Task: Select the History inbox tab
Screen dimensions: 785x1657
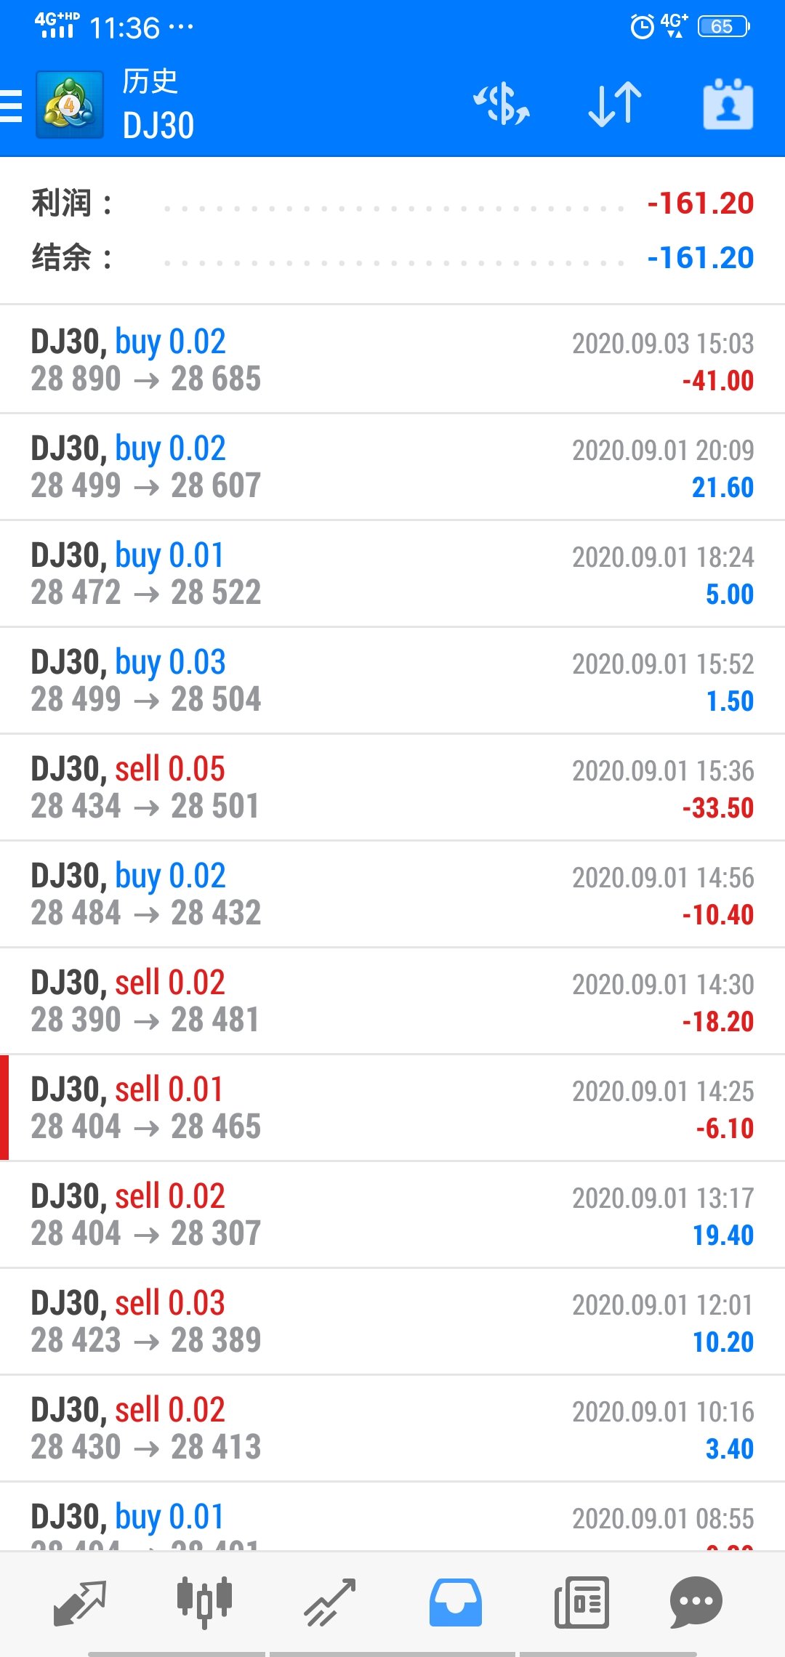Action: (x=456, y=1602)
